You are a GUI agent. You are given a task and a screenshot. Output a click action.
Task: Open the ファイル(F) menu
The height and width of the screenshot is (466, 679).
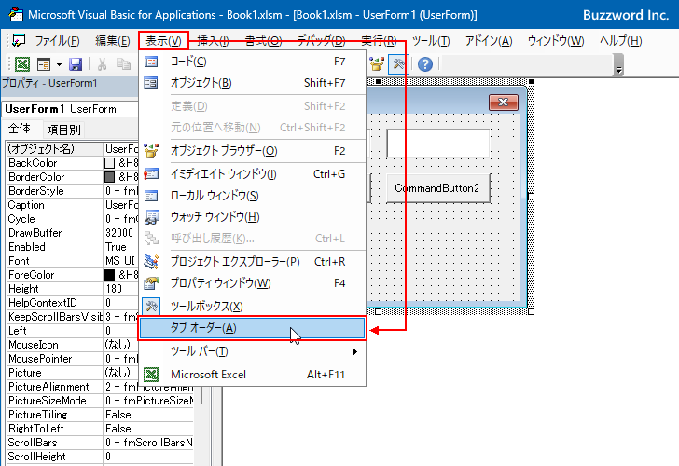coord(57,41)
